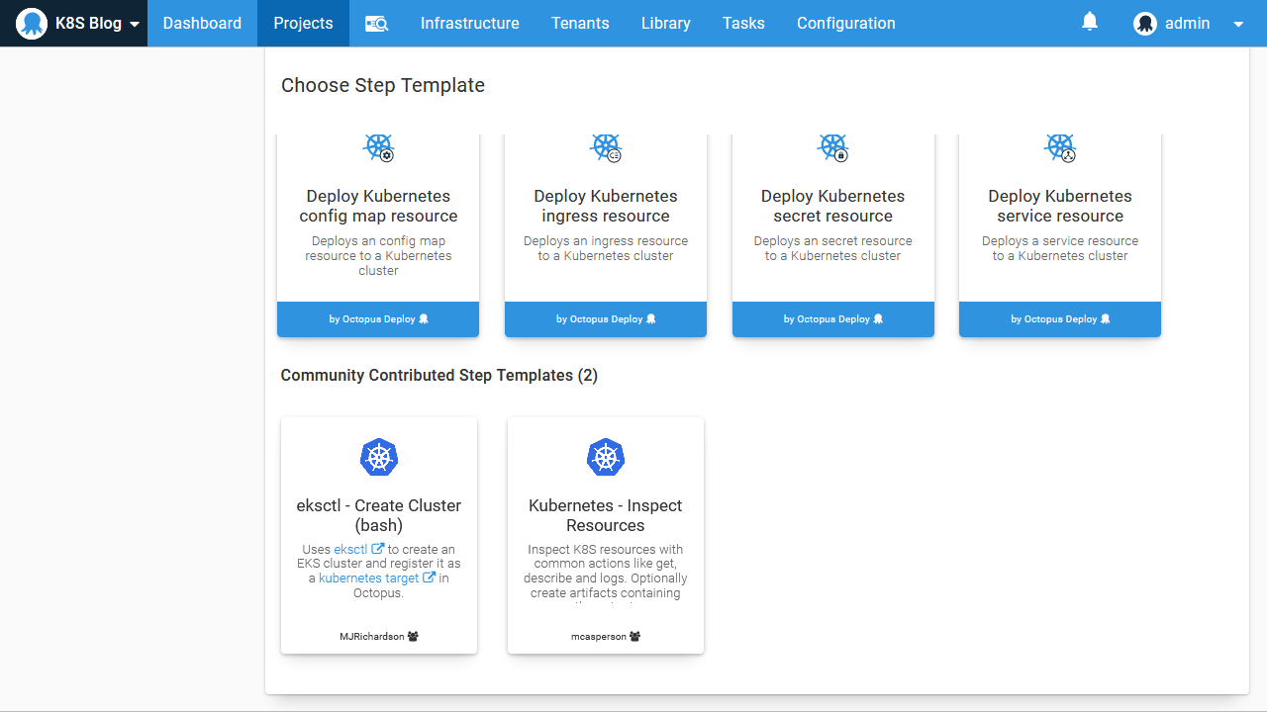Select the config map resource Kubernetes icon
The image size is (1267, 712).
click(x=378, y=148)
